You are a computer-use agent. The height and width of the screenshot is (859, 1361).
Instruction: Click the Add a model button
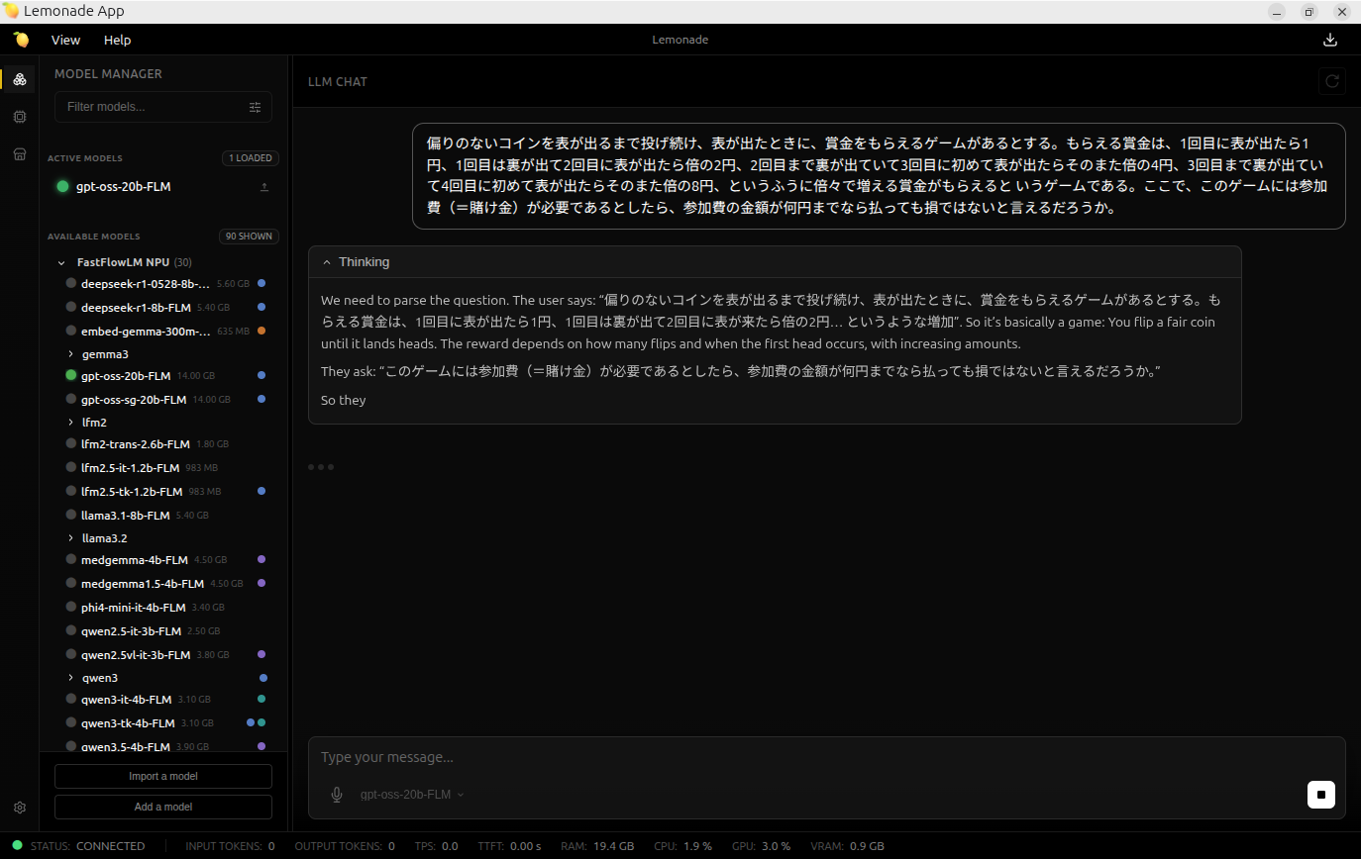click(x=162, y=807)
